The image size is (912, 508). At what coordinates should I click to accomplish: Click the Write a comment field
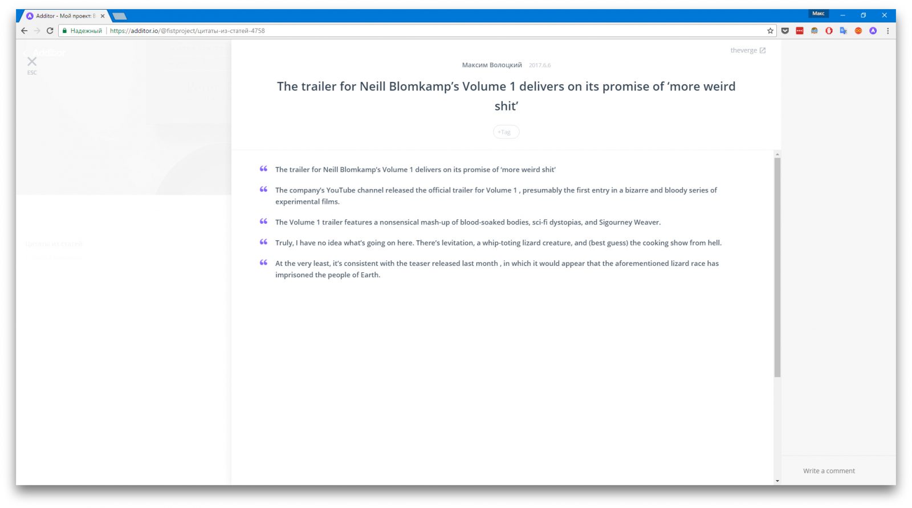(x=829, y=471)
